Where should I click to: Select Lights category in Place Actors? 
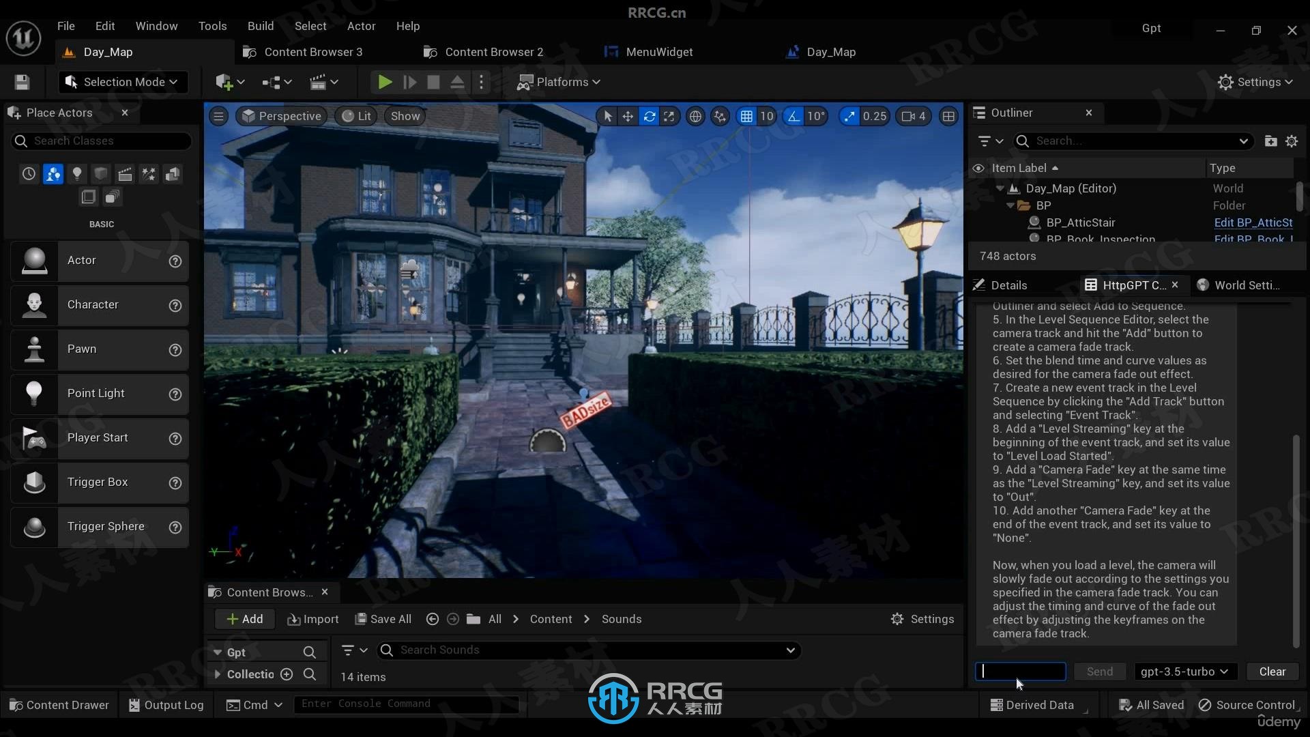pos(76,174)
